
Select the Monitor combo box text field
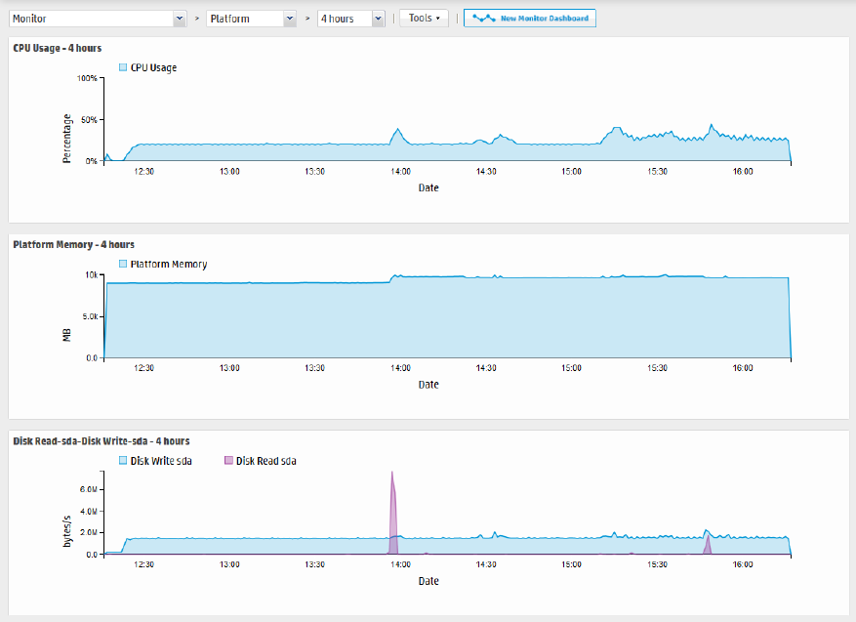[x=92, y=19]
